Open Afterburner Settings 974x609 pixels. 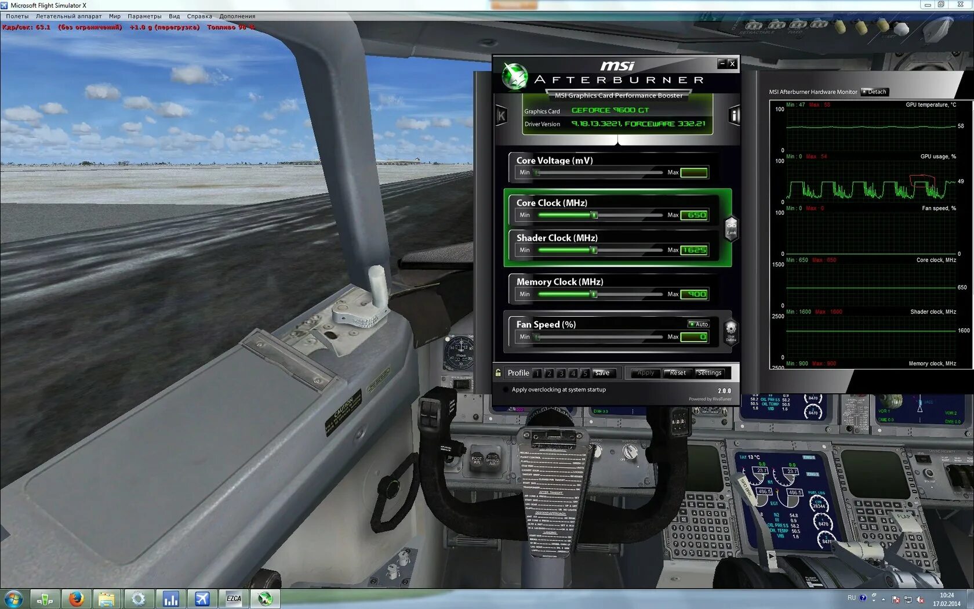(710, 373)
